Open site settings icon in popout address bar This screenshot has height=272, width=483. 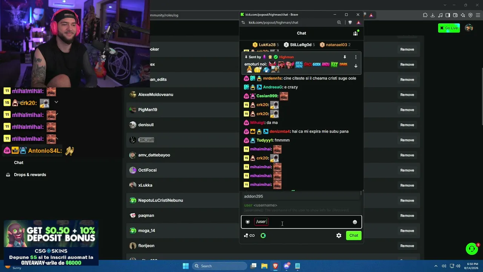click(x=243, y=22)
